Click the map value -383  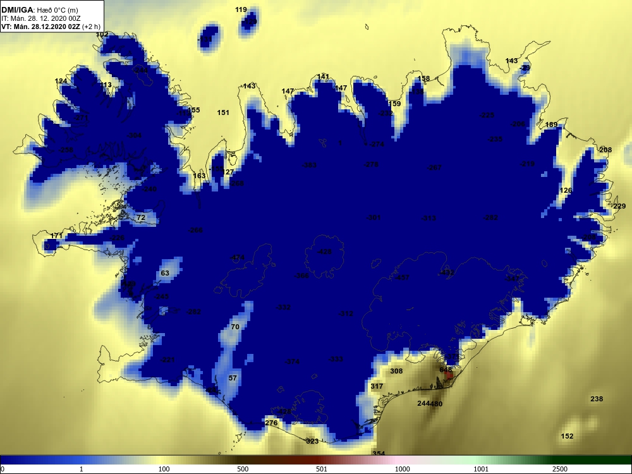point(309,166)
